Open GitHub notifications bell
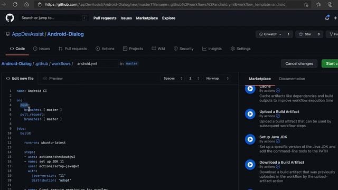Screen dimensions: 338x190 coord(327,18)
